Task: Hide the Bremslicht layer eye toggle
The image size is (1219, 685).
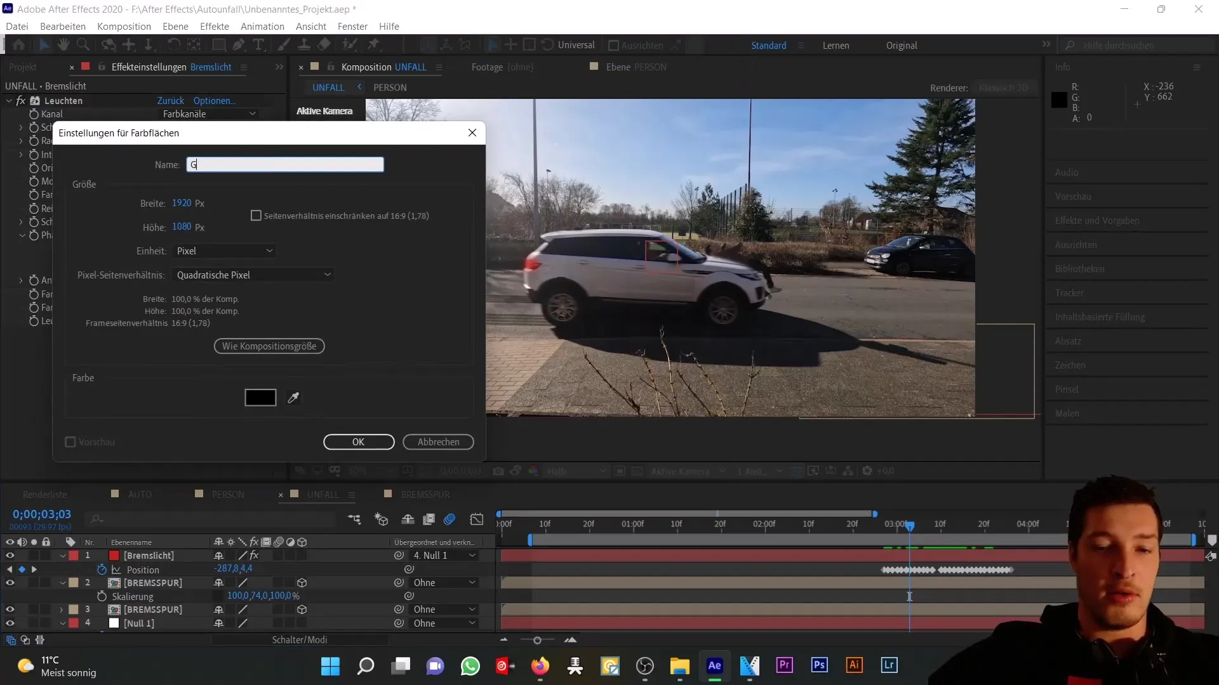Action: pyautogui.click(x=10, y=556)
